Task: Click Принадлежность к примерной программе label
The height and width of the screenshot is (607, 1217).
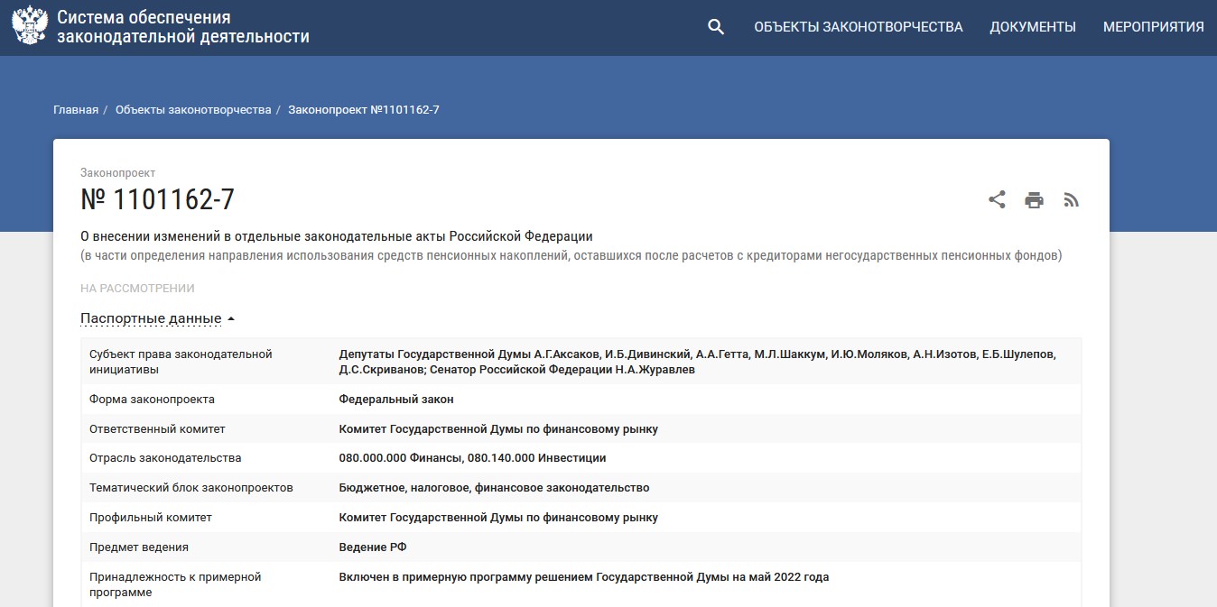Action: [175, 584]
